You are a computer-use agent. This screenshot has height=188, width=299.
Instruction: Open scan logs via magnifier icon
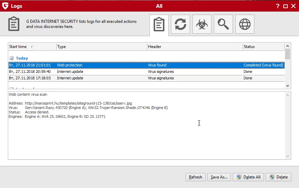(223, 24)
